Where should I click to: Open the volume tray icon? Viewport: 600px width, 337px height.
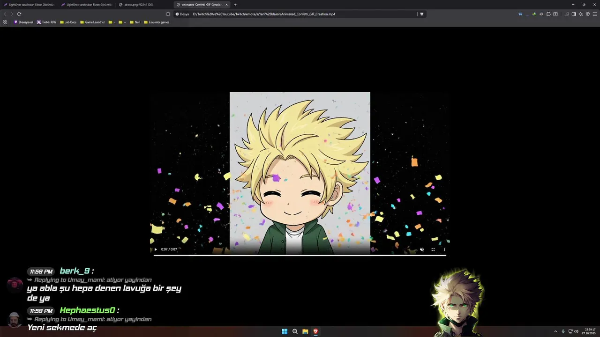576,331
